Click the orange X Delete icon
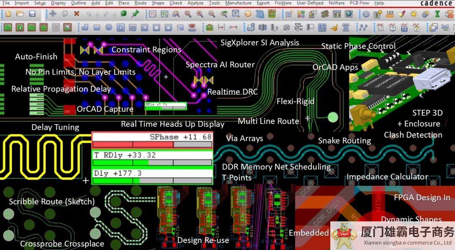Screen dimensions: 455x250 point(77,13)
